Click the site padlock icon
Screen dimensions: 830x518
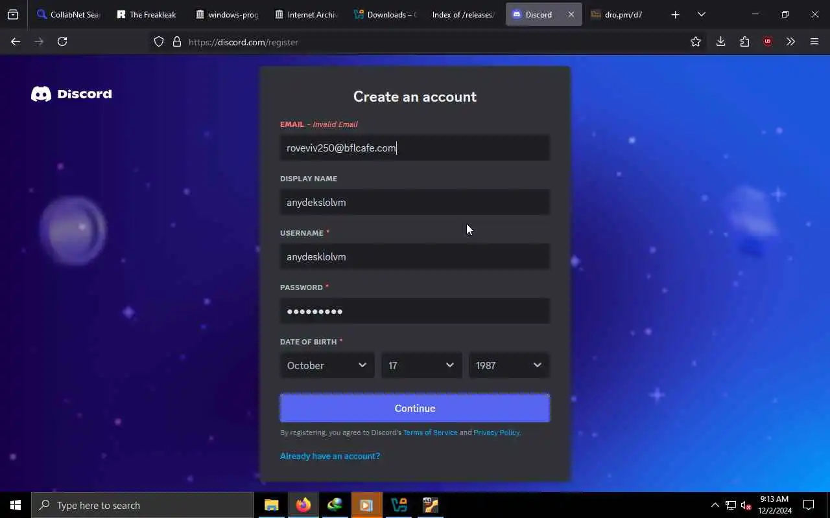coord(176,41)
